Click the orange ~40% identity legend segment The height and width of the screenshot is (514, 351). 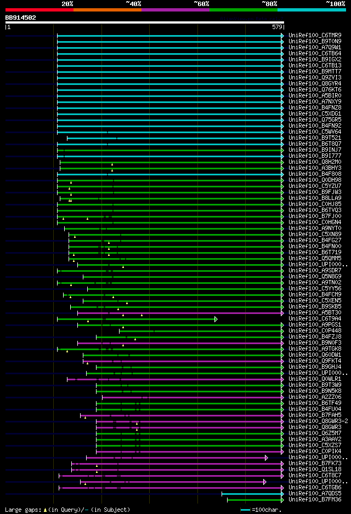point(107,10)
